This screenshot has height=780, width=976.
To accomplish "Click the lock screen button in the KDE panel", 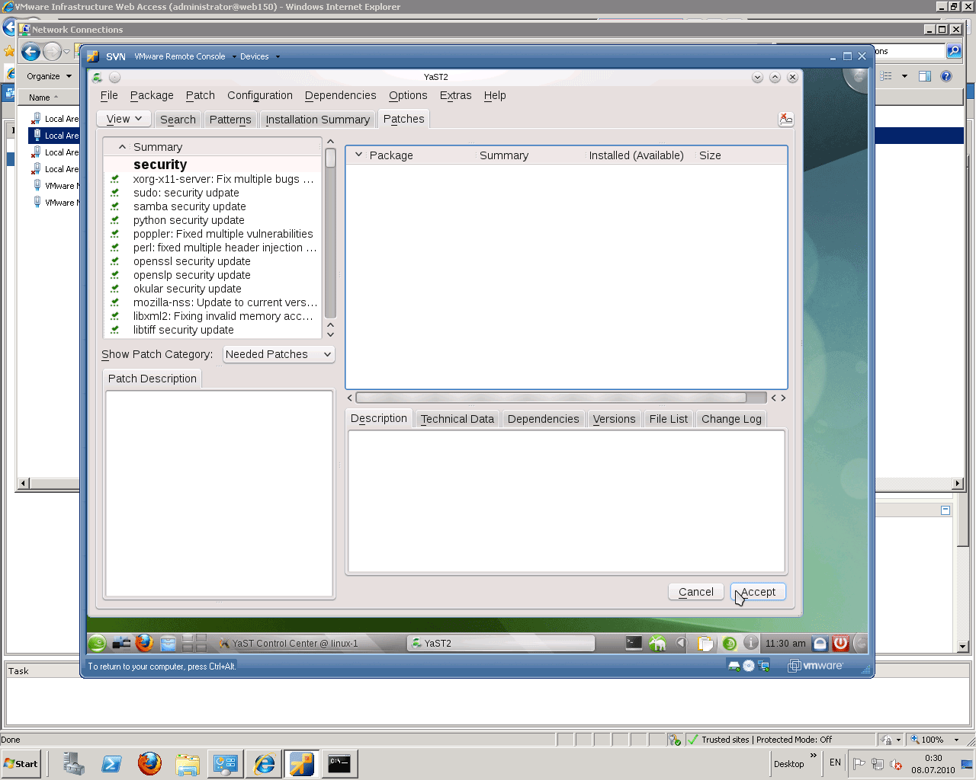I will point(820,644).
